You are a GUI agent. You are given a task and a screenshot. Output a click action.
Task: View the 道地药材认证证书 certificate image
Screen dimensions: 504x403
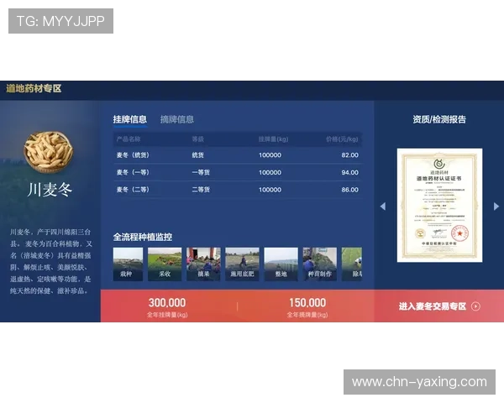[x=439, y=206]
